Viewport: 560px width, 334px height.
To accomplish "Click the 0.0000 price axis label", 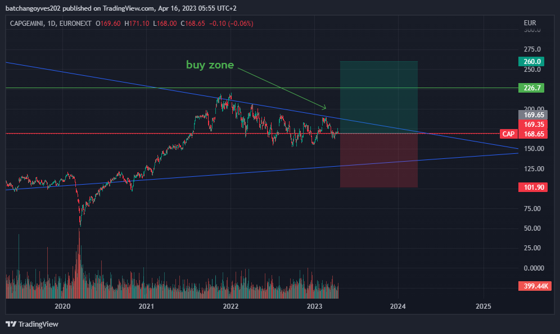I will point(534,268).
